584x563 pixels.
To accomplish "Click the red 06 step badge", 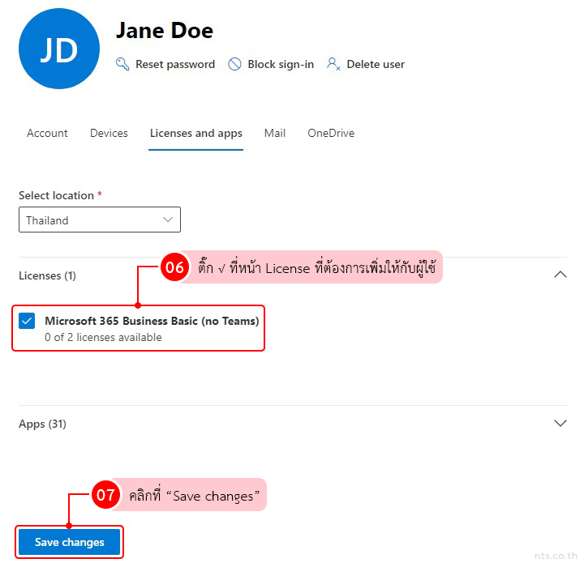I will click(175, 268).
